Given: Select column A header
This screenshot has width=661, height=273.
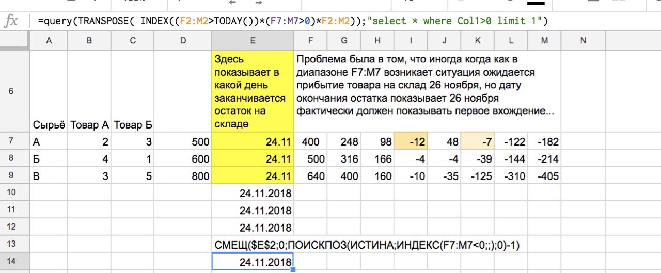Looking at the screenshot, I should (49, 40).
